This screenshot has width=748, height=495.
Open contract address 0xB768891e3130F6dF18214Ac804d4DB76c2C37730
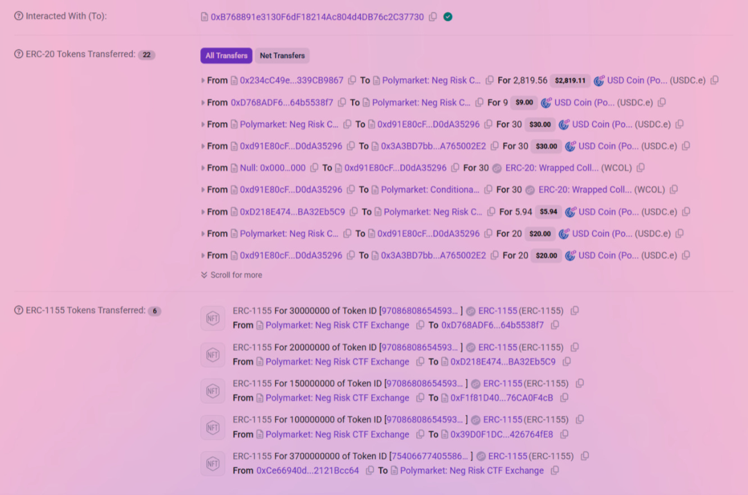pyautogui.click(x=317, y=17)
